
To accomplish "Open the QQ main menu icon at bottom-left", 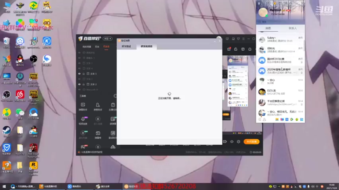I will tap(260, 119).
